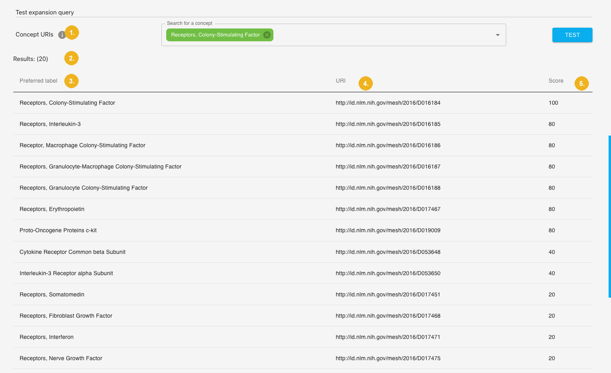This screenshot has width=611, height=373.
Task: Click the yellow badge numbered 1
Action: [x=71, y=32]
